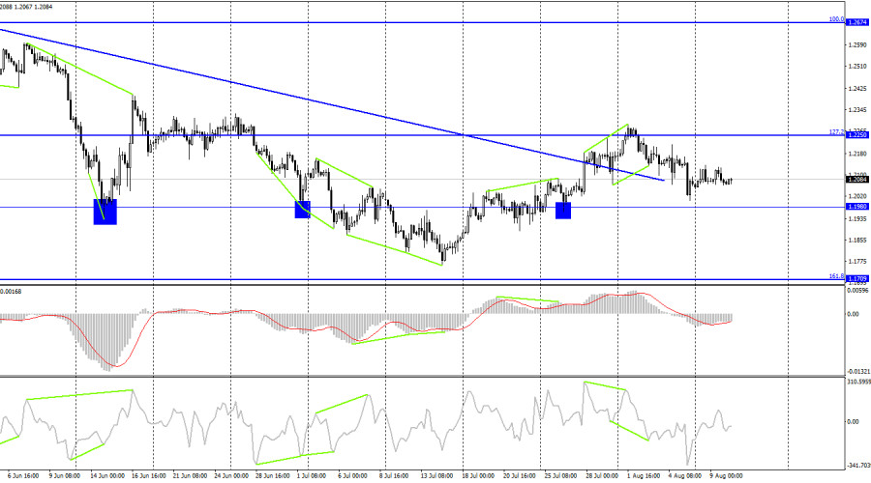Click the 9 Aug 00:00 time label
The width and height of the screenshot is (871, 483).
point(726,476)
